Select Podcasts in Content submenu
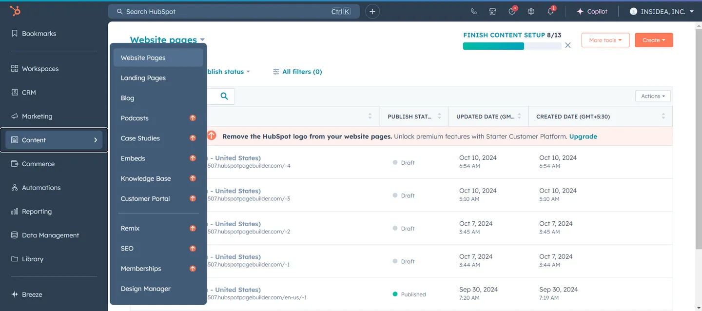 [x=135, y=118]
